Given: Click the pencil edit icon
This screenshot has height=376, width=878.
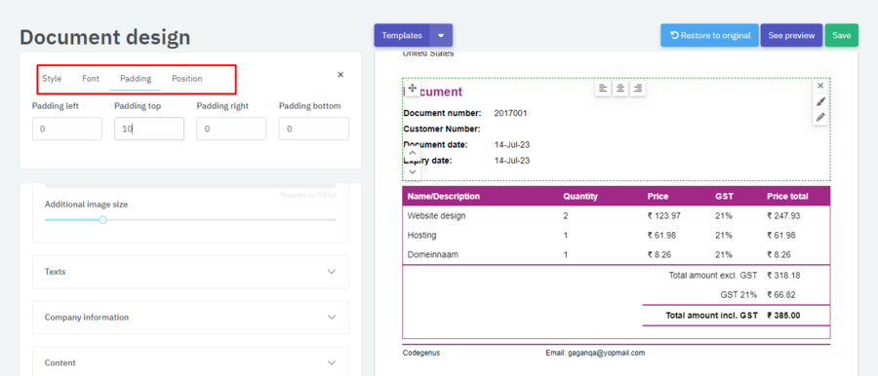Looking at the screenshot, I should [820, 117].
